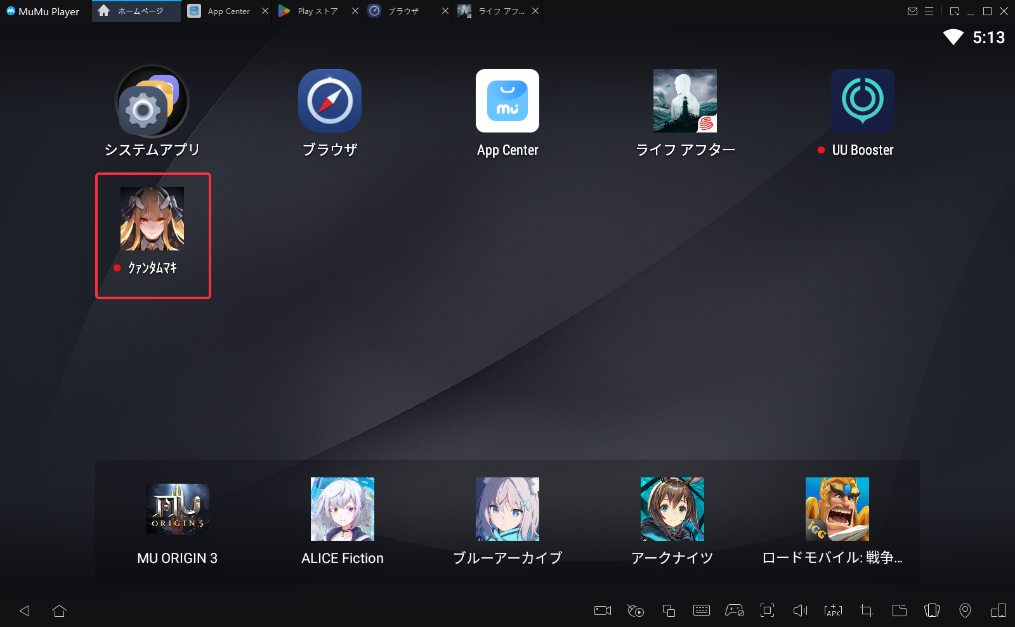Click the Wi-Fi status icon
The image size is (1015, 627).
tap(953, 37)
